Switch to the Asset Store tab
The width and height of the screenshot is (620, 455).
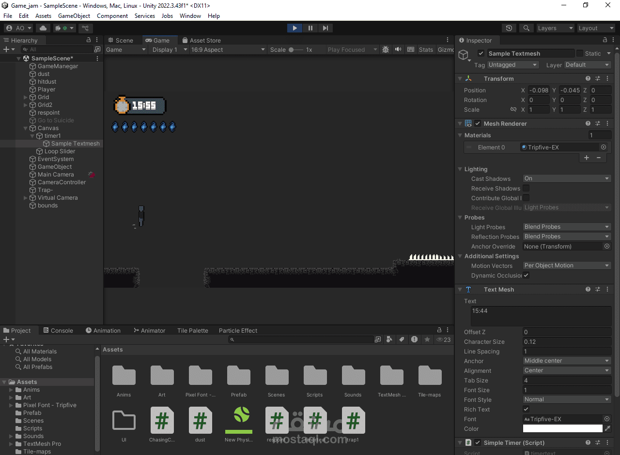coord(201,40)
